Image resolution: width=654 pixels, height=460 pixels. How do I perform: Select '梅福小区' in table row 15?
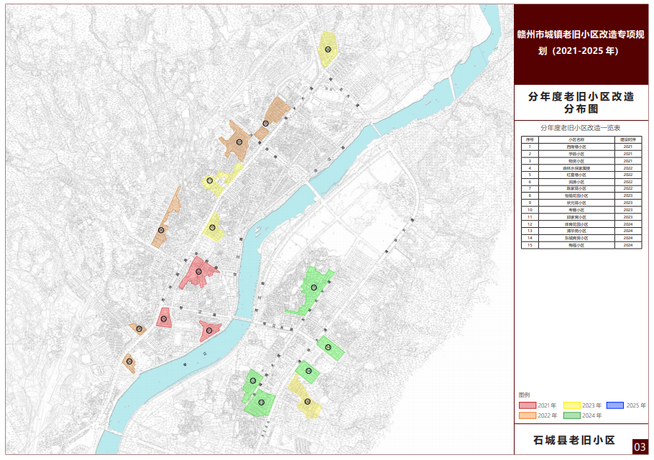pos(576,245)
